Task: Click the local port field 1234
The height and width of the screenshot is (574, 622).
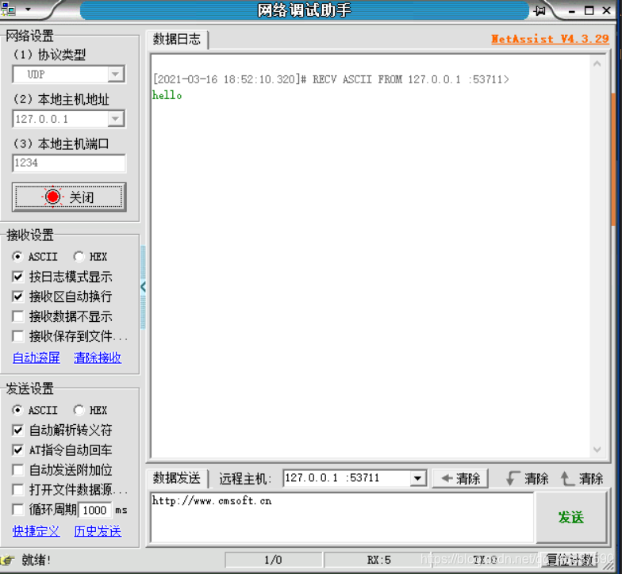Action: pos(69,163)
